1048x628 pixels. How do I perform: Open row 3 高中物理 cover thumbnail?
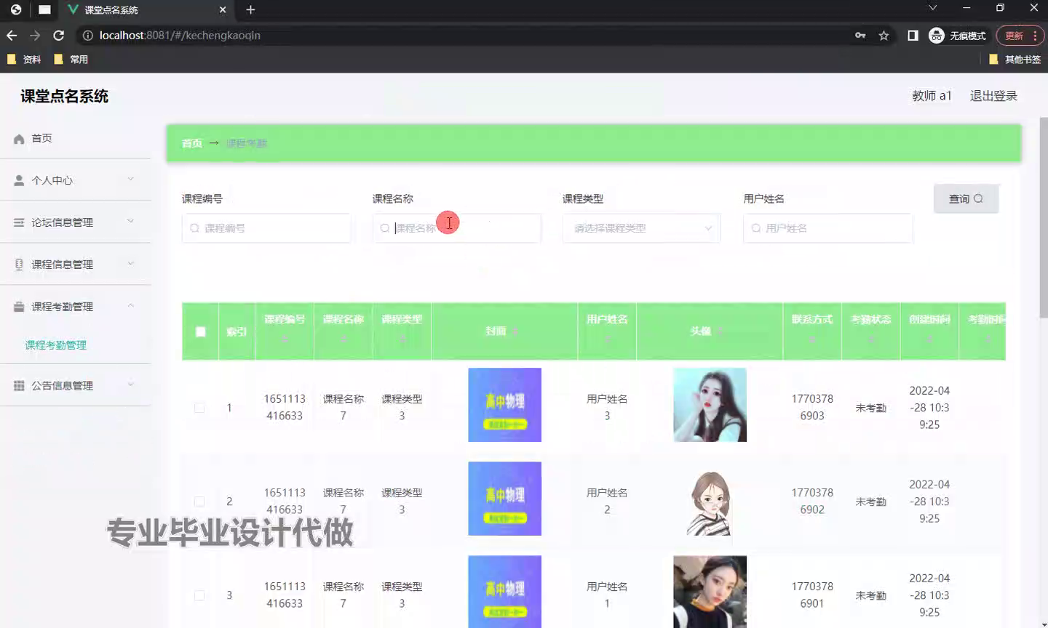point(504,592)
